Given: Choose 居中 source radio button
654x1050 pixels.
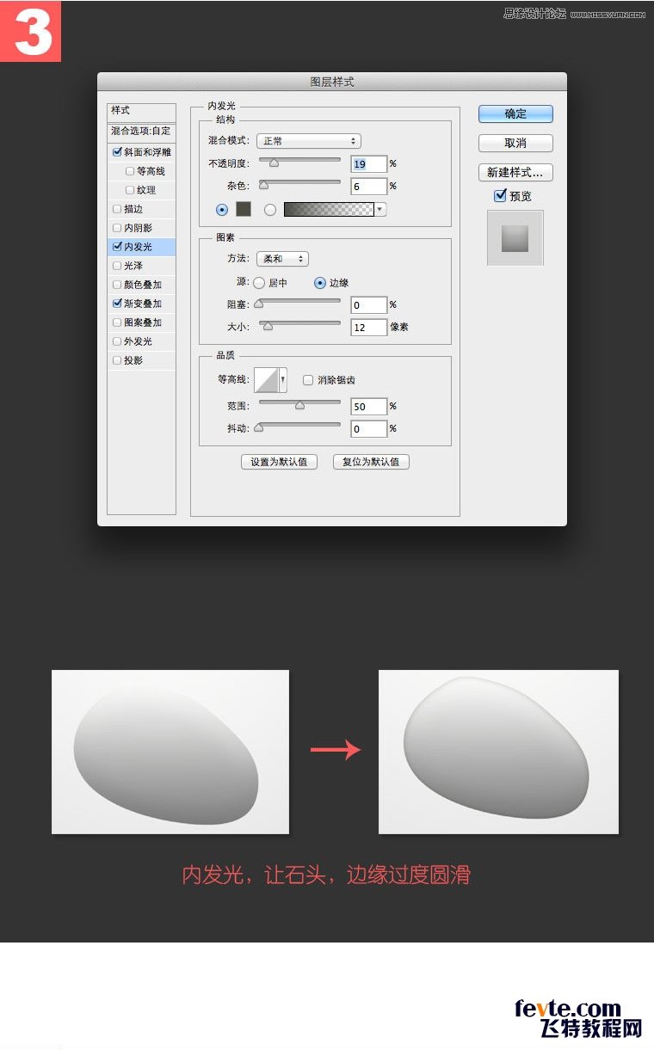Looking at the screenshot, I should pos(259,282).
